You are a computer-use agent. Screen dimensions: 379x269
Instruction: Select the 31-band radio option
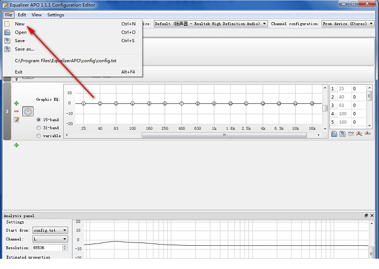(38, 128)
